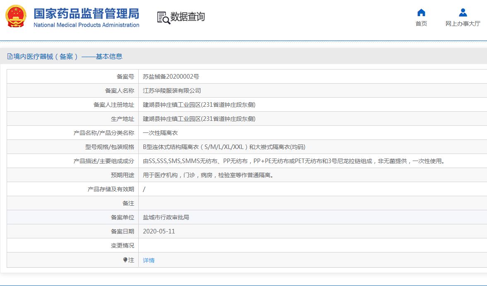Click the filing date 2020-05-11
487x286 pixels.
(159, 231)
